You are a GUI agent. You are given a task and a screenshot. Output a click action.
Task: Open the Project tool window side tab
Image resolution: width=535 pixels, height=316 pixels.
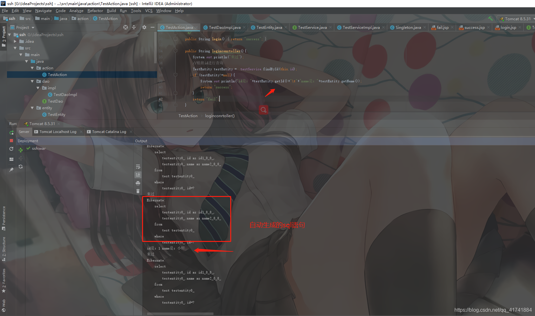[x=3, y=36]
